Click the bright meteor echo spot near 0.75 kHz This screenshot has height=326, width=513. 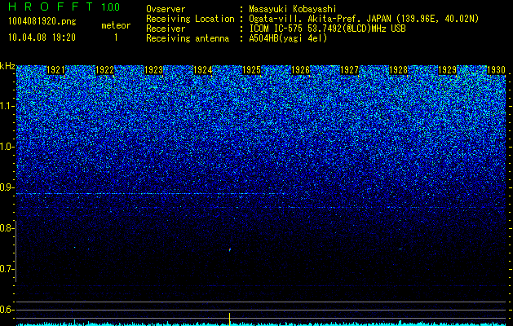[x=230, y=250]
